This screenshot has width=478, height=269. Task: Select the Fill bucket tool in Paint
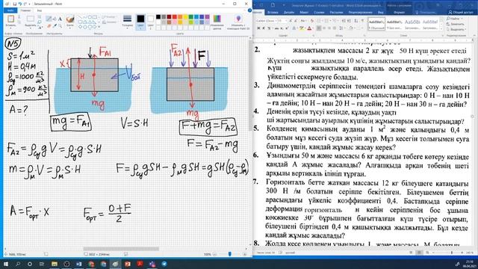(55, 19)
